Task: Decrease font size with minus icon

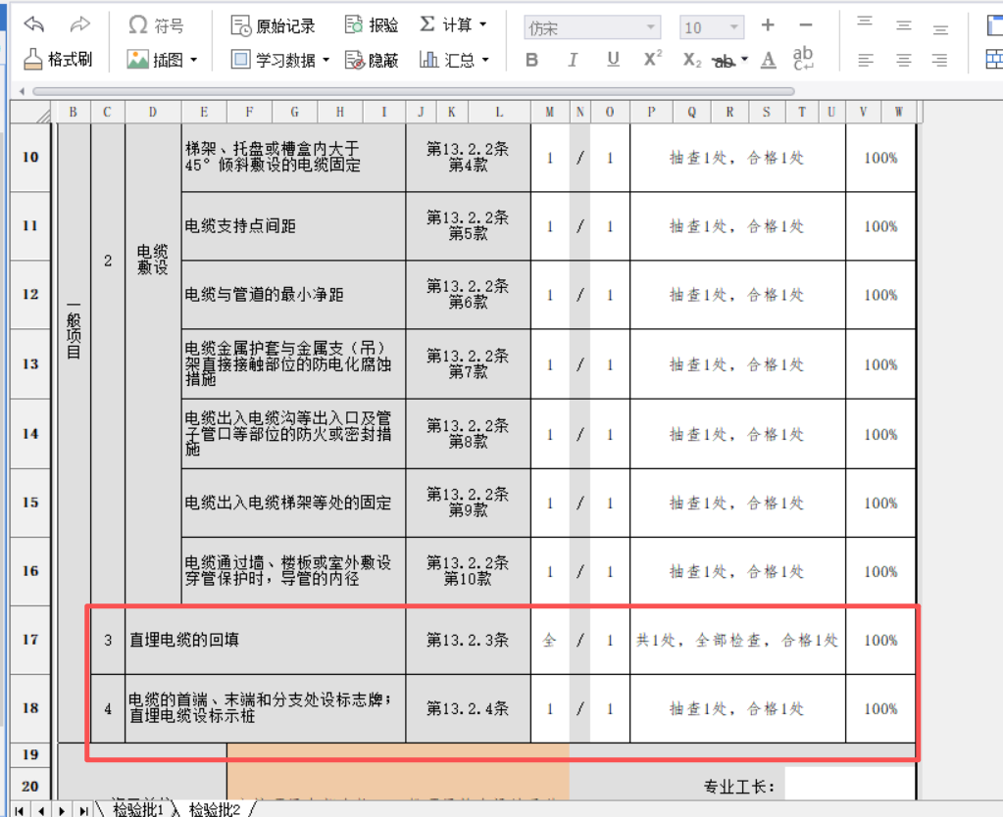Action: click(806, 25)
